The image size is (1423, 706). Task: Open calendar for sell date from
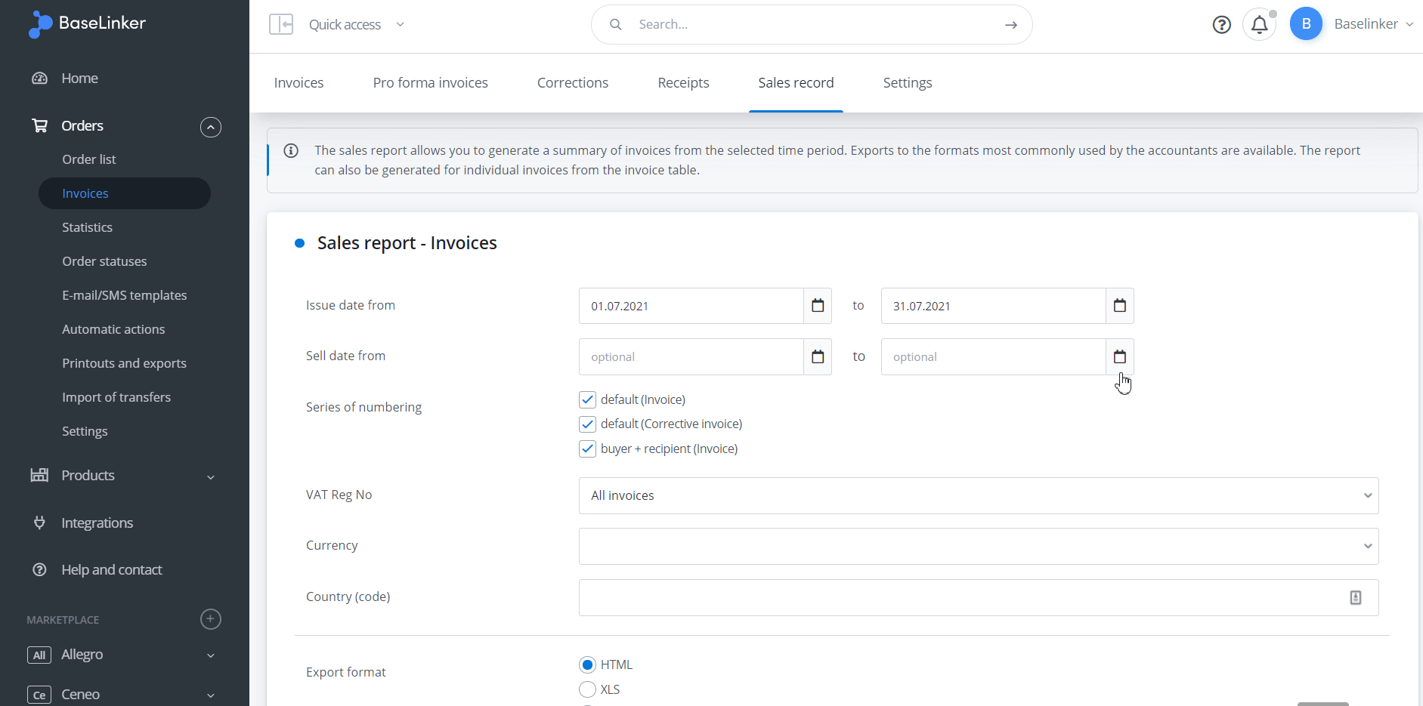[818, 356]
